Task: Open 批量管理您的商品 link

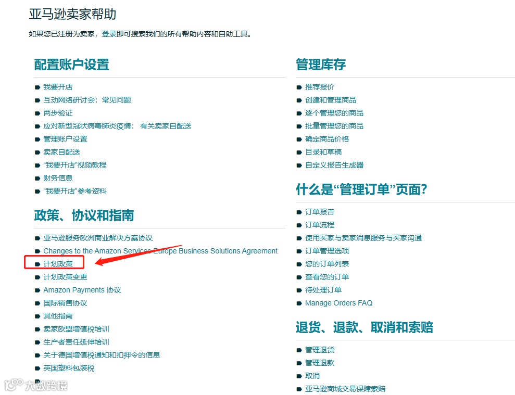Action: [334, 126]
